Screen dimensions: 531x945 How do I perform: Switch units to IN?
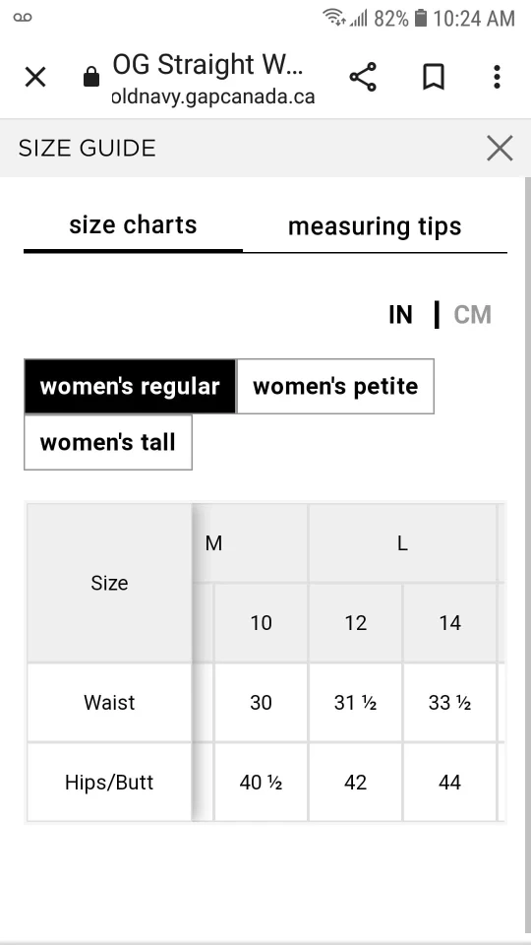(x=401, y=315)
